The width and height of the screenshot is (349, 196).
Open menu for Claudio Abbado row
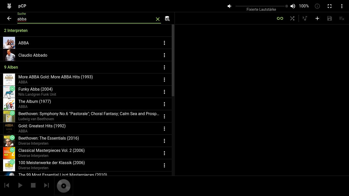(164, 55)
